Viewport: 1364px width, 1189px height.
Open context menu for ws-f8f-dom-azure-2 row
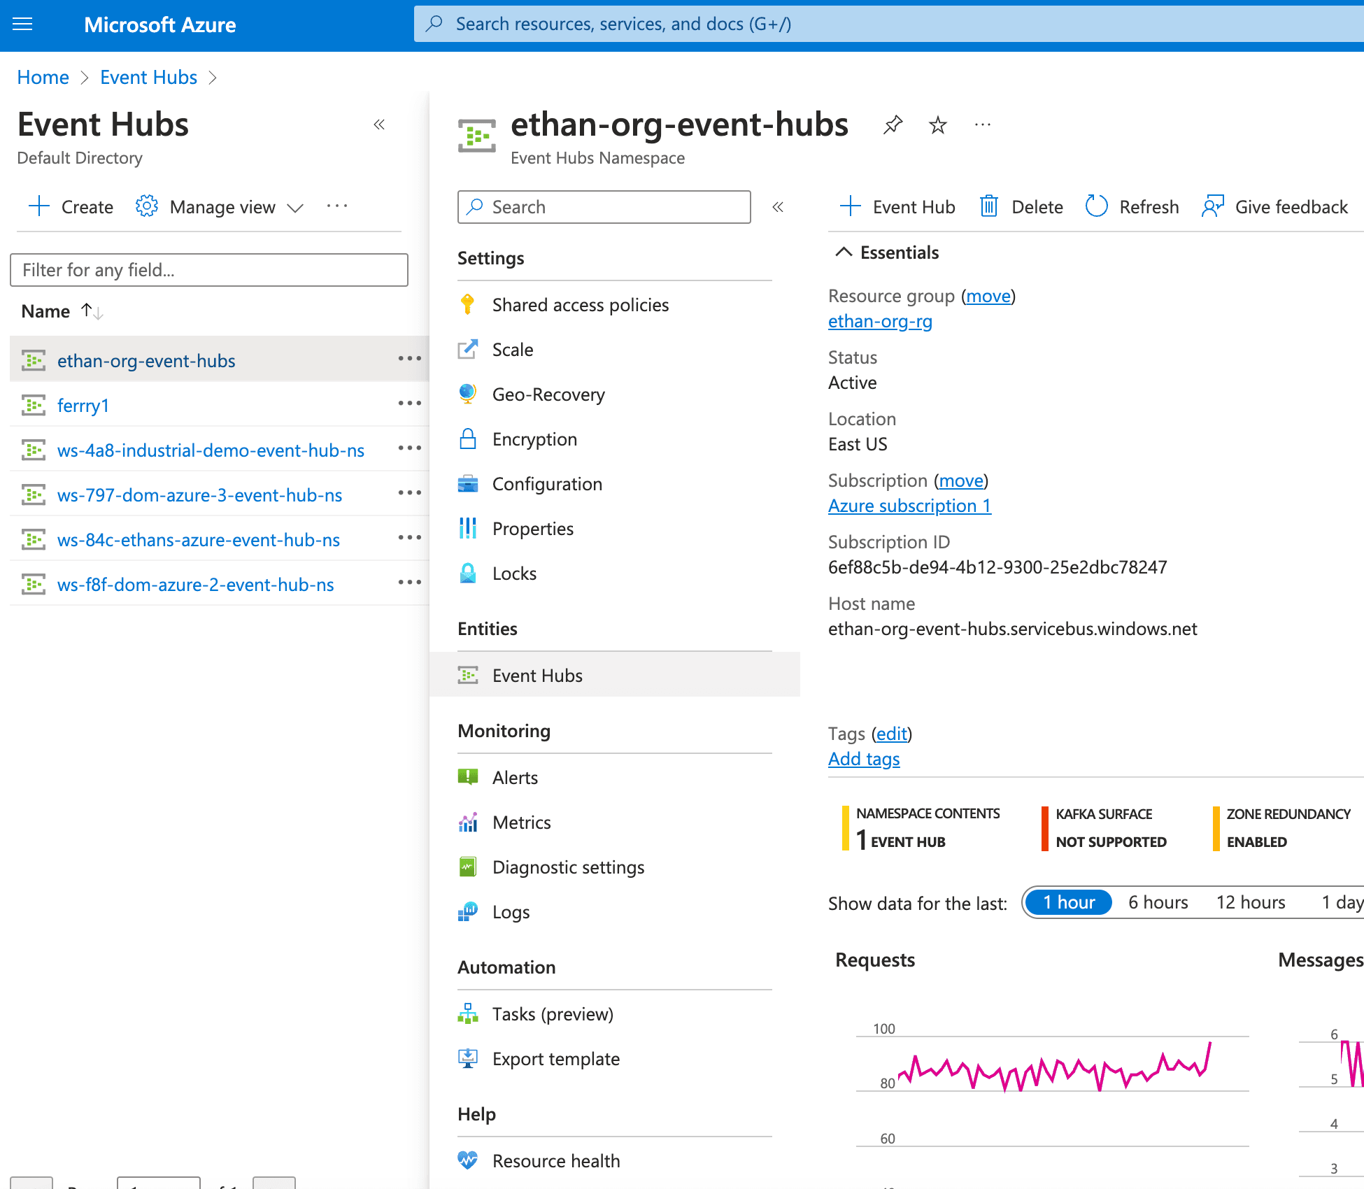(410, 583)
